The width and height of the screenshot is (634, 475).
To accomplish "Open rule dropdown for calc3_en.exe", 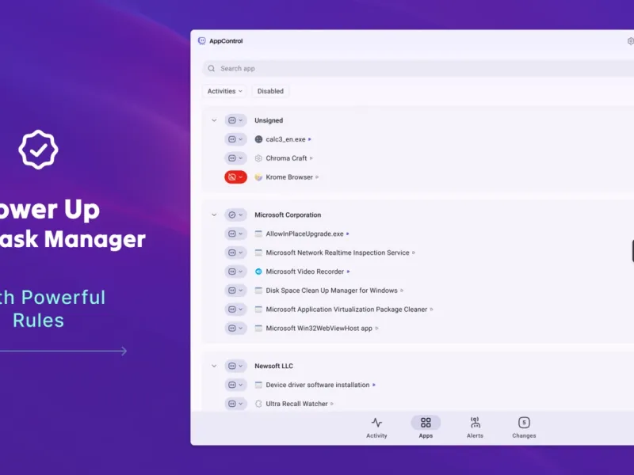I will point(235,139).
